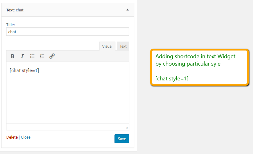Close the widget via Close link
253x154 pixels.
click(x=26, y=137)
